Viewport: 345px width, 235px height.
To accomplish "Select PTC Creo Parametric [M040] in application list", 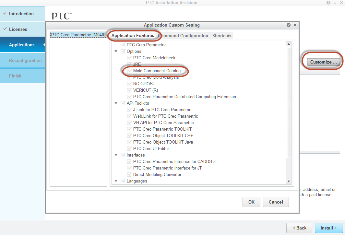I will (78, 35).
